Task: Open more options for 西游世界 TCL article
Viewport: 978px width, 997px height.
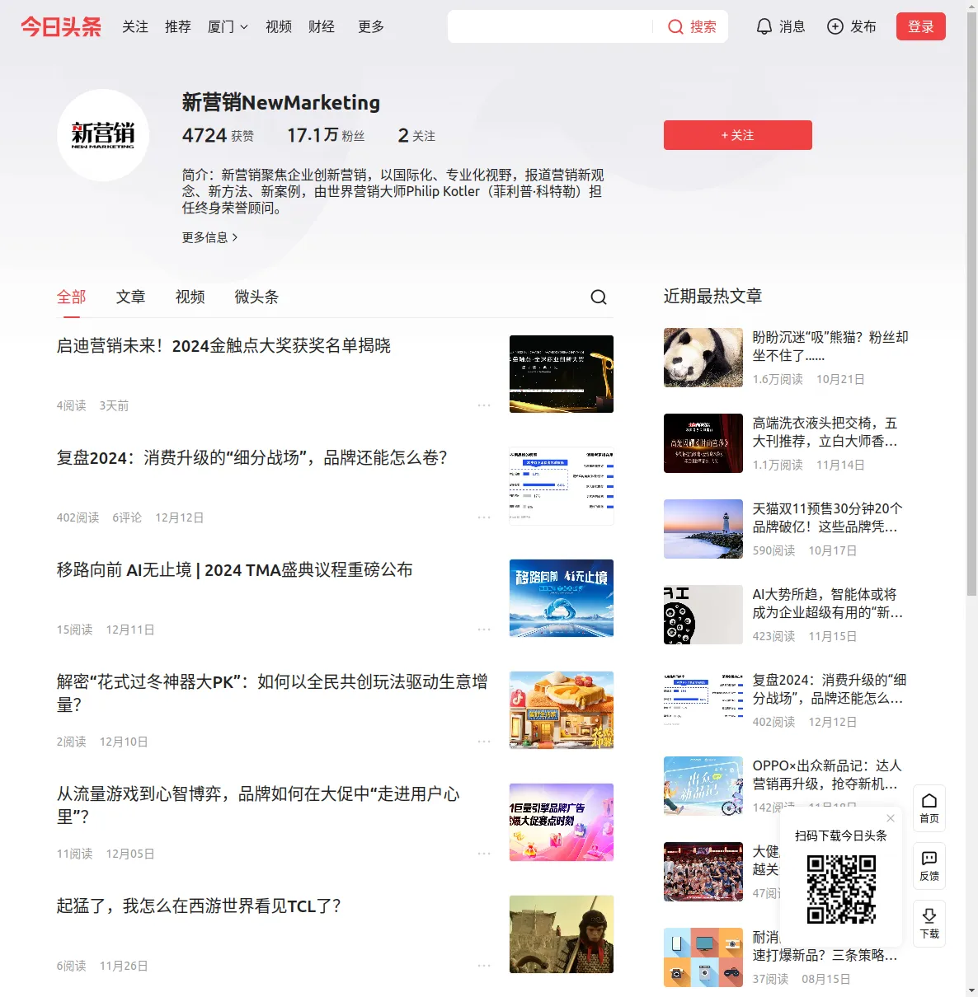Action: coord(484,966)
